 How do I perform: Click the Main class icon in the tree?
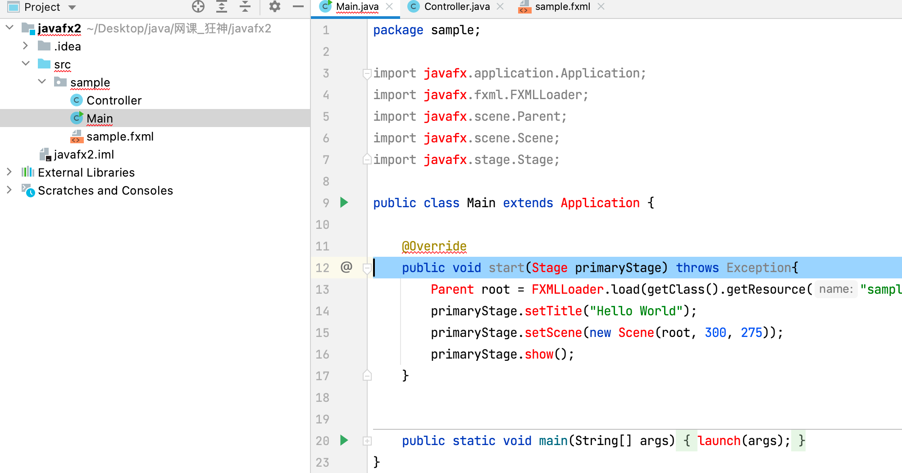(x=77, y=118)
